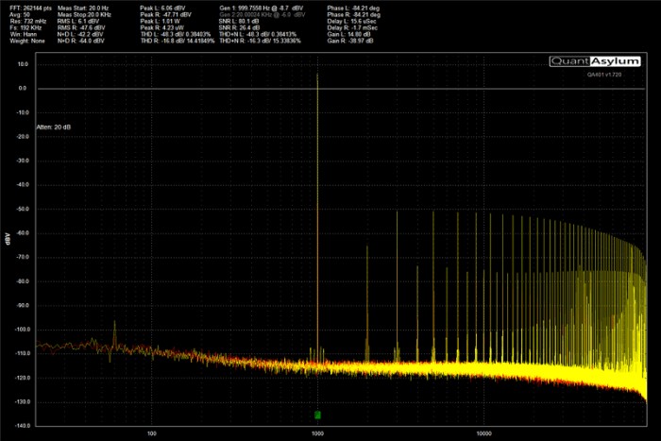This screenshot has height=441, width=661.
Task: Click the 'N+D L: -42.2 dBV' value
Action: point(80,34)
